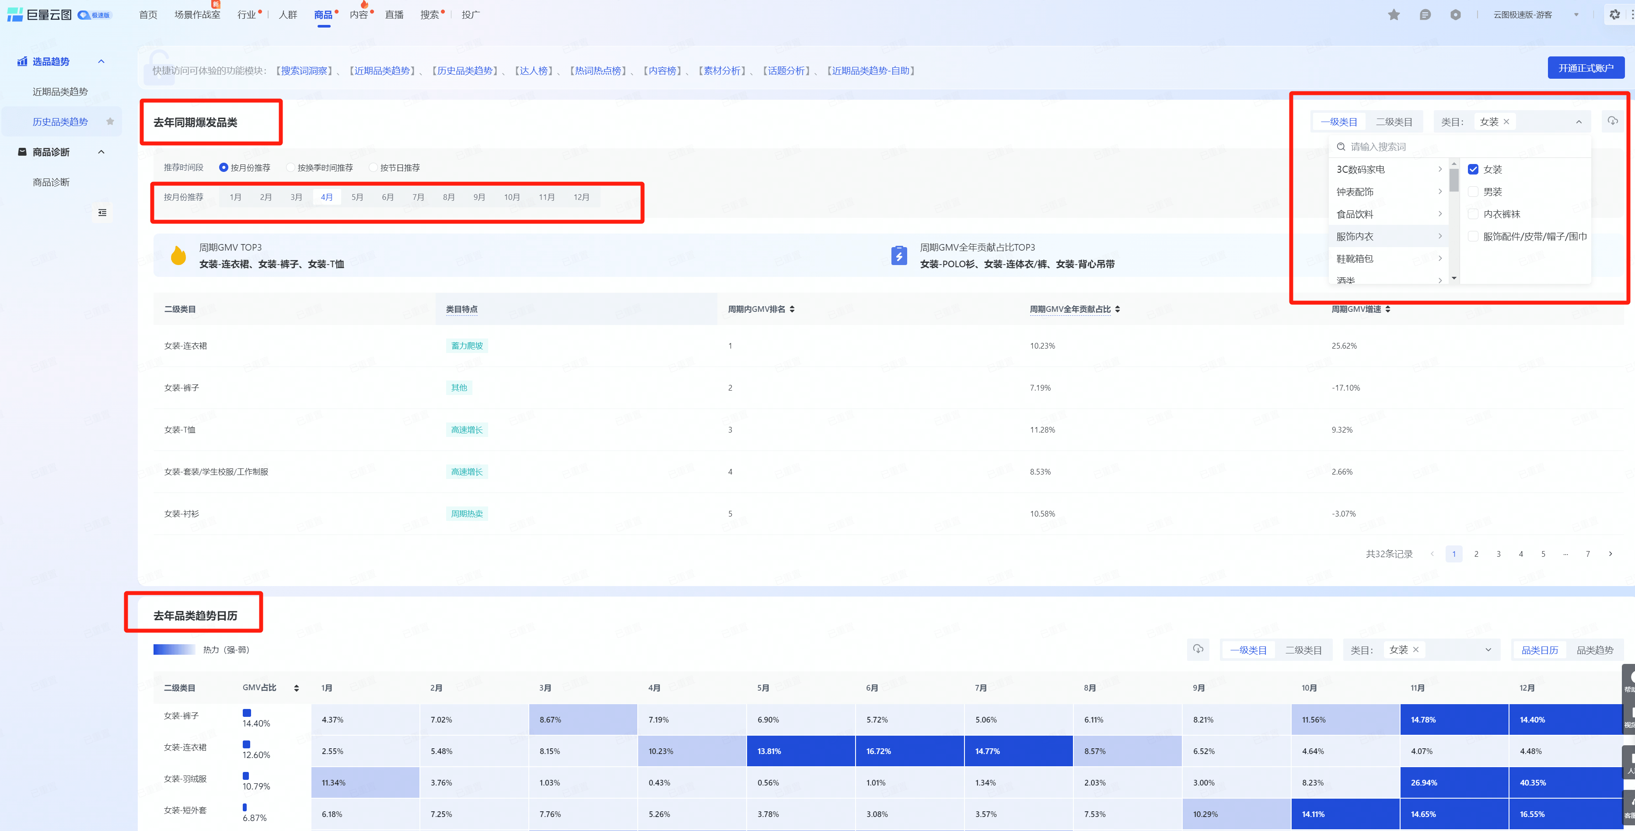1635x831 pixels.
Task: Check the 内衣裤袜 checkbox
Action: (1473, 214)
